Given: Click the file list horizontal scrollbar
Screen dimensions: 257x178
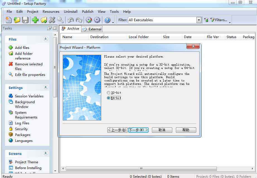Looking at the screenshot, I should coord(141,169).
